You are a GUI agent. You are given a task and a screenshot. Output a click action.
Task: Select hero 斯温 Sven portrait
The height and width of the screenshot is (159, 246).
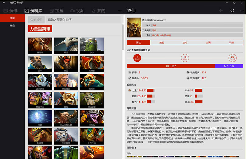66,46
